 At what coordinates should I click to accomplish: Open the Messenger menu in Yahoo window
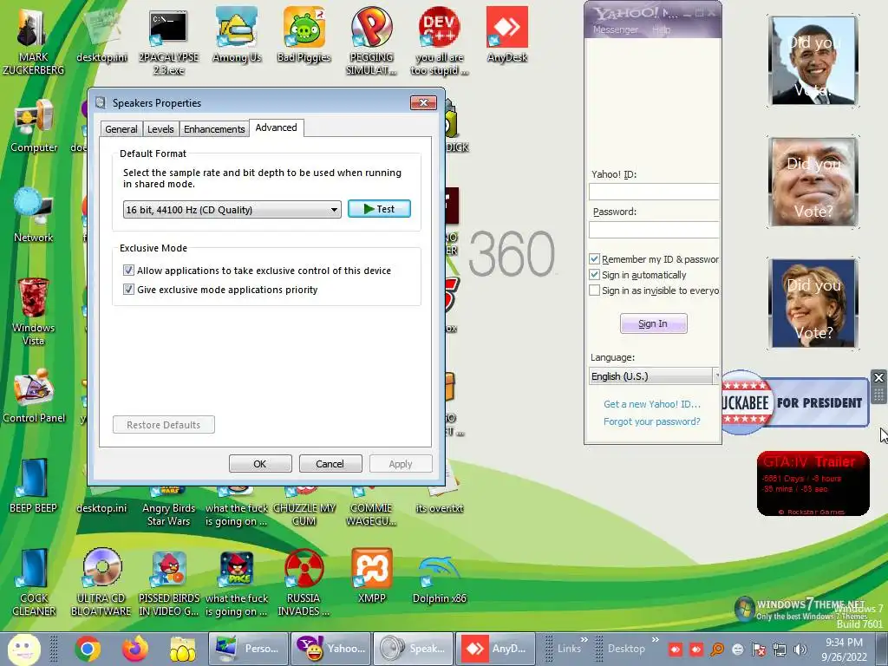click(x=616, y=29)
